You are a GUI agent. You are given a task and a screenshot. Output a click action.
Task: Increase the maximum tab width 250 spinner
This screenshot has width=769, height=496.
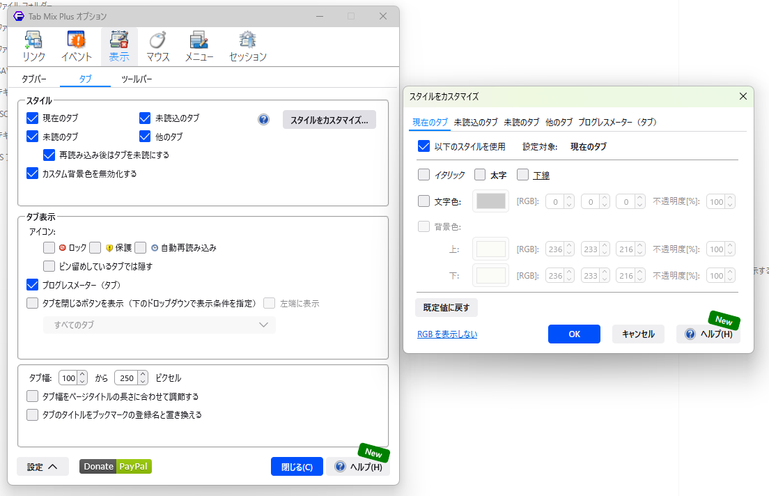tap(143, 374)
